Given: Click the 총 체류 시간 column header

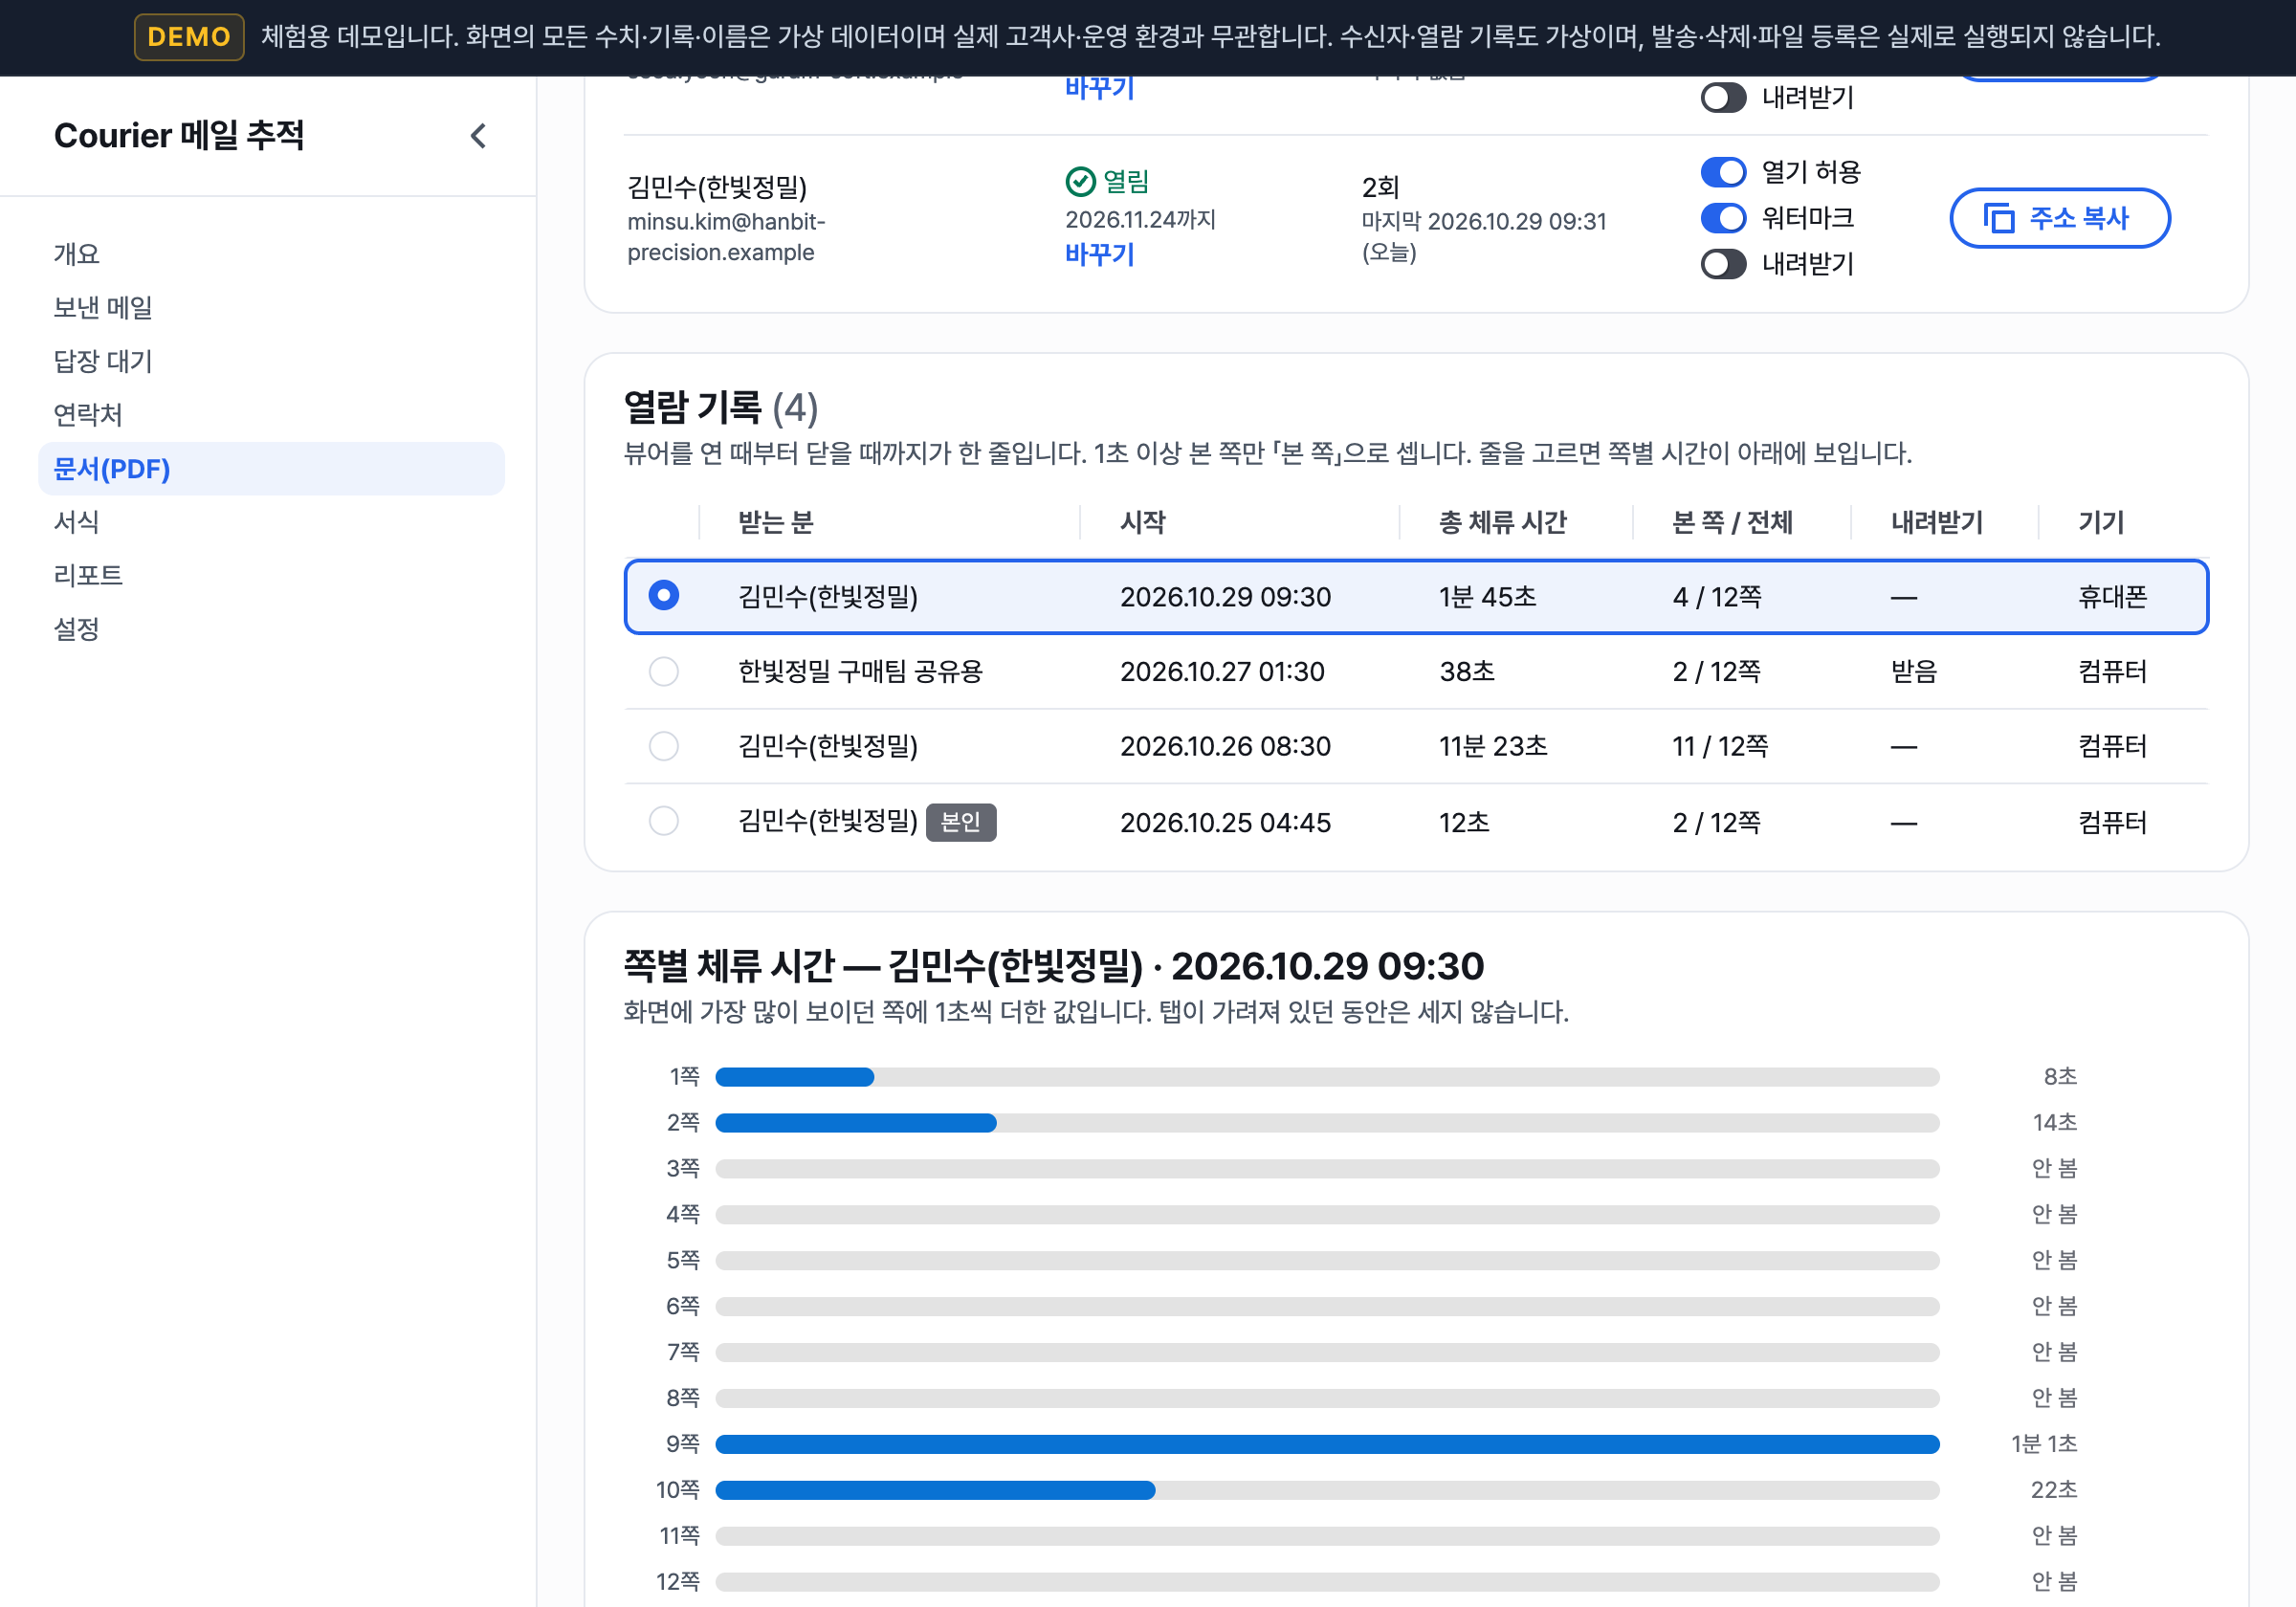Looking at the screenshot, I should [x=1503, y=522].
